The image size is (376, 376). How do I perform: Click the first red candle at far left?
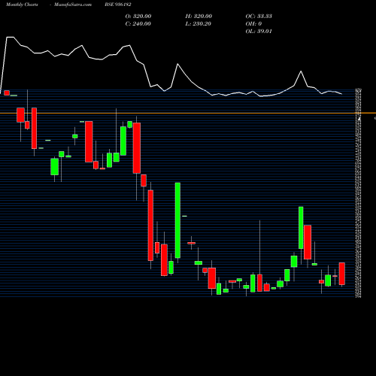tap(7, 92)
